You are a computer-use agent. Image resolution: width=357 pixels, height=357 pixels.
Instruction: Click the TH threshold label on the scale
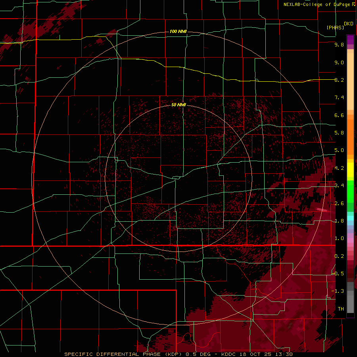tap(341, 309)
